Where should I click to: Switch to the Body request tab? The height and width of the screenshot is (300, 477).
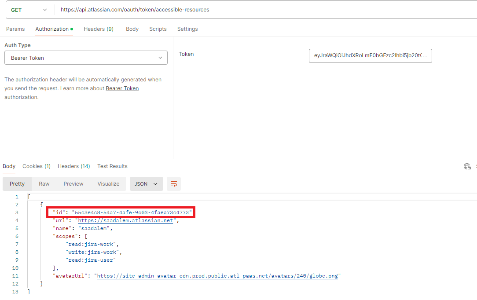click(132, 29)
